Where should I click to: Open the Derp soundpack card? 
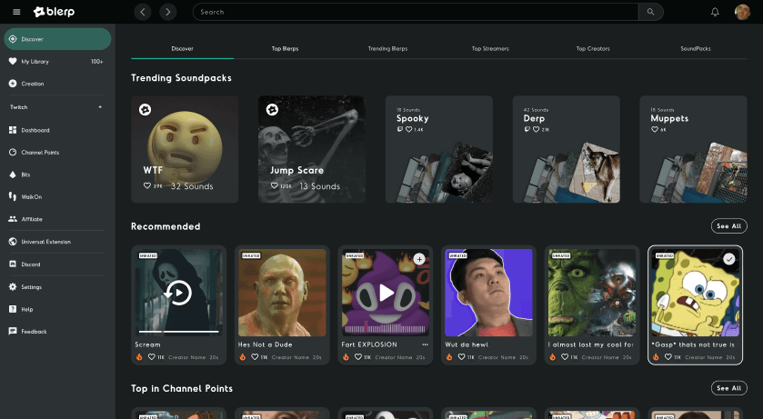click(566, 149)
